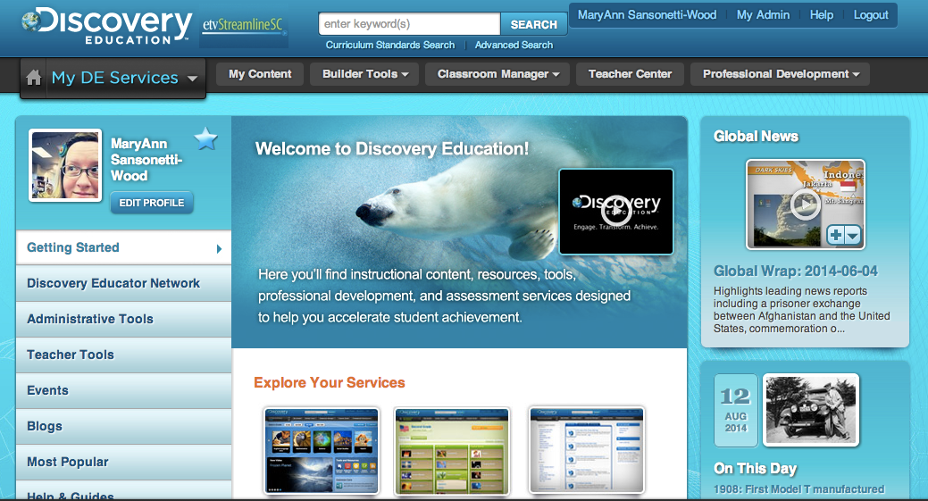Open Blogs in sidebar
Screen dimensions: 928x501
coord(123,427)
